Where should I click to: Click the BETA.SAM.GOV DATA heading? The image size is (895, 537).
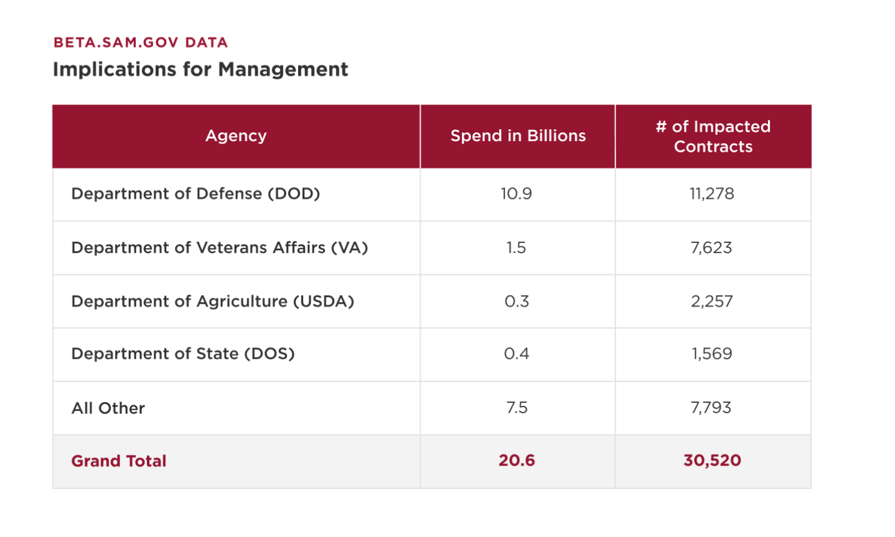tap(141, 43)
